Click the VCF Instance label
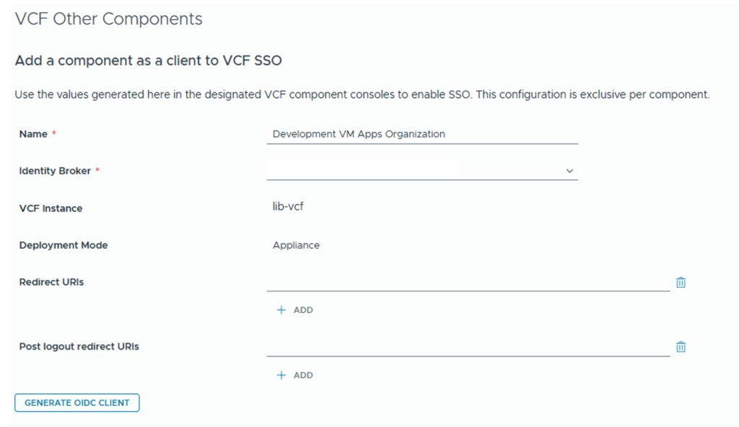Viewport: 739px width, 427px height. point(51,208)
